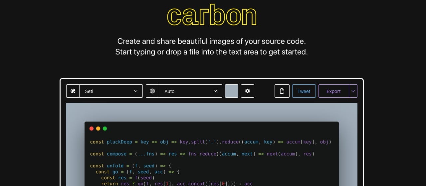The height and width of the screenshot is (186, 426).
Task: Click the red dot in code window
Action: click(92, 129)
